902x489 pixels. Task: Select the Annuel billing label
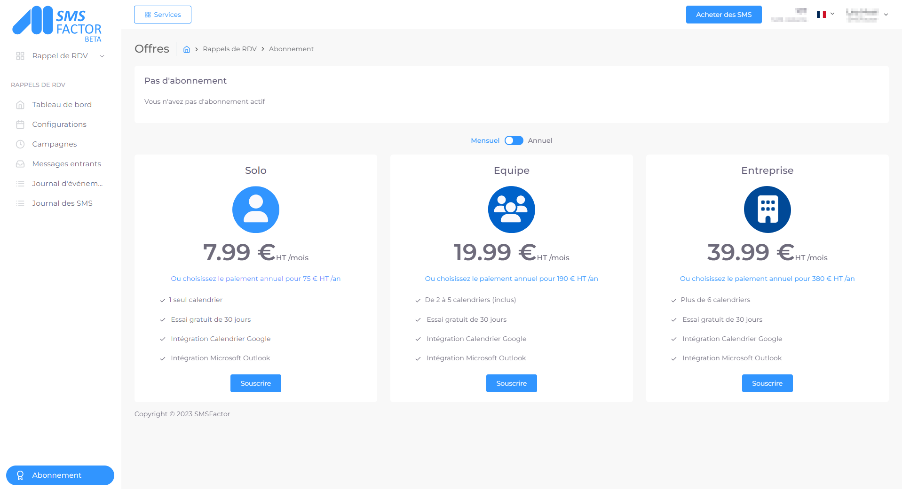point(540,140)
